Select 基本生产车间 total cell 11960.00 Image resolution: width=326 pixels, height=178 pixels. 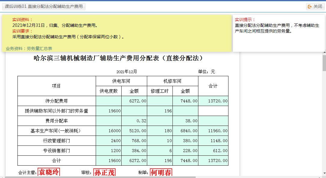213,131
